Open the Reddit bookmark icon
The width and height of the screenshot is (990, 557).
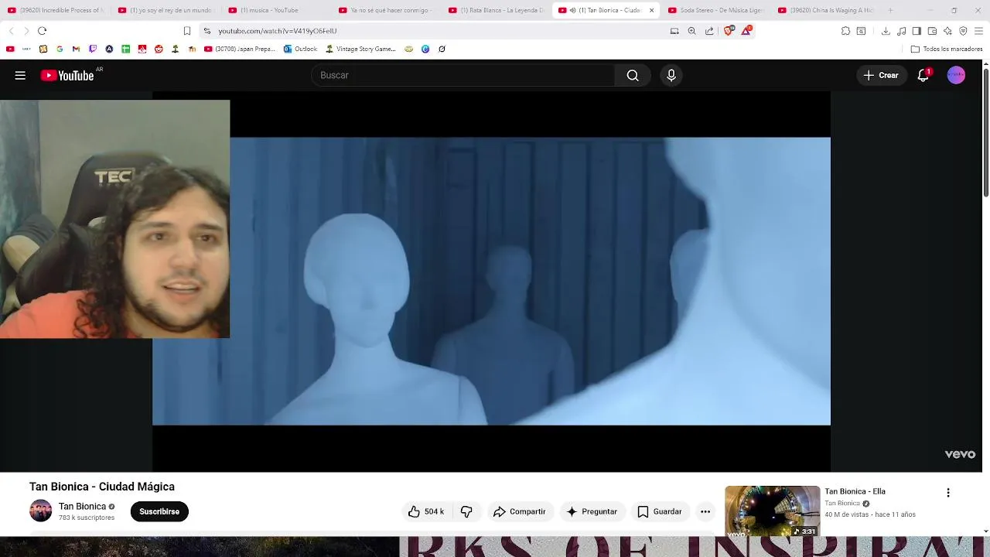[x=159, y=49]
